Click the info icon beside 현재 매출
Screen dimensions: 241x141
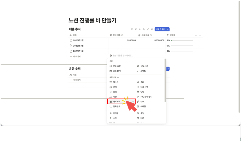(122, 35)
